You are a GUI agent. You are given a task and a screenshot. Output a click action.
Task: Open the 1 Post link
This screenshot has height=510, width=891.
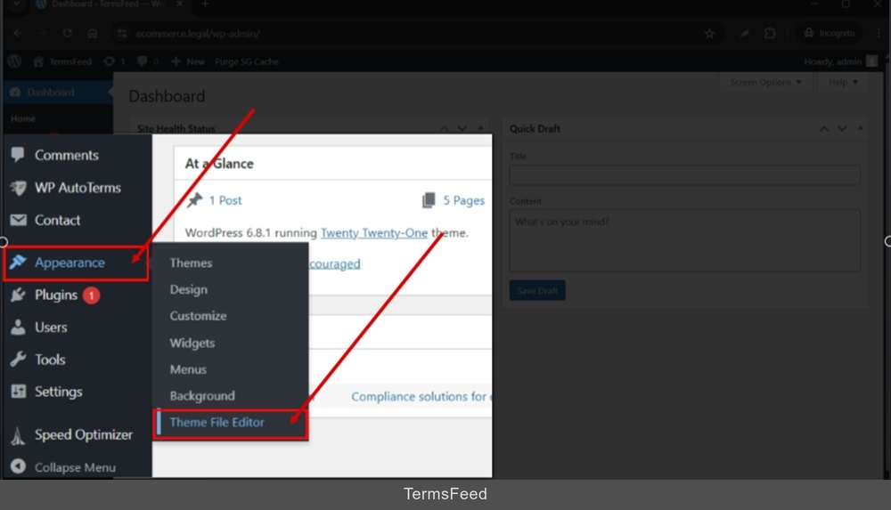[225, 200]
